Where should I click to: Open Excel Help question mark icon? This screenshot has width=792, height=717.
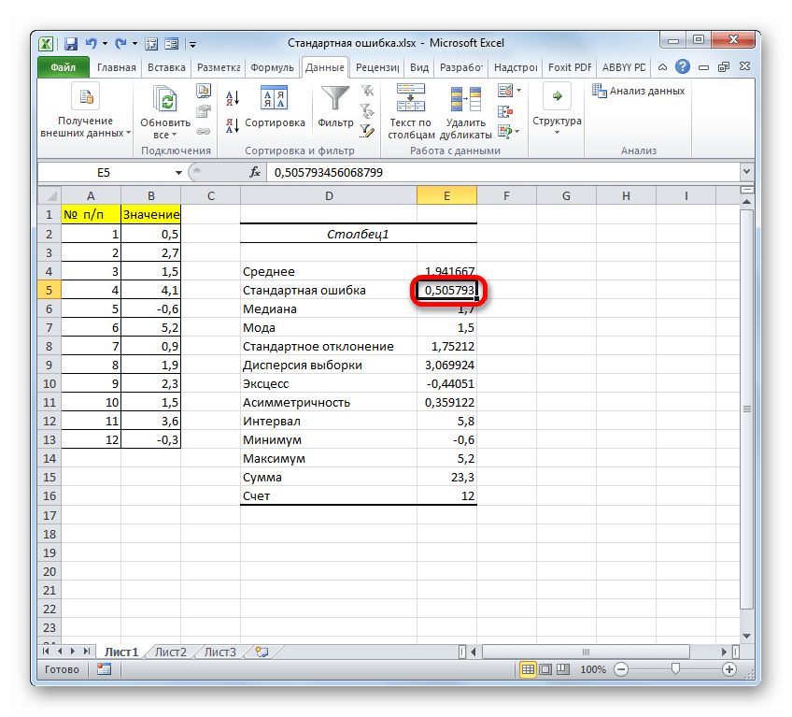coord(683,66)
